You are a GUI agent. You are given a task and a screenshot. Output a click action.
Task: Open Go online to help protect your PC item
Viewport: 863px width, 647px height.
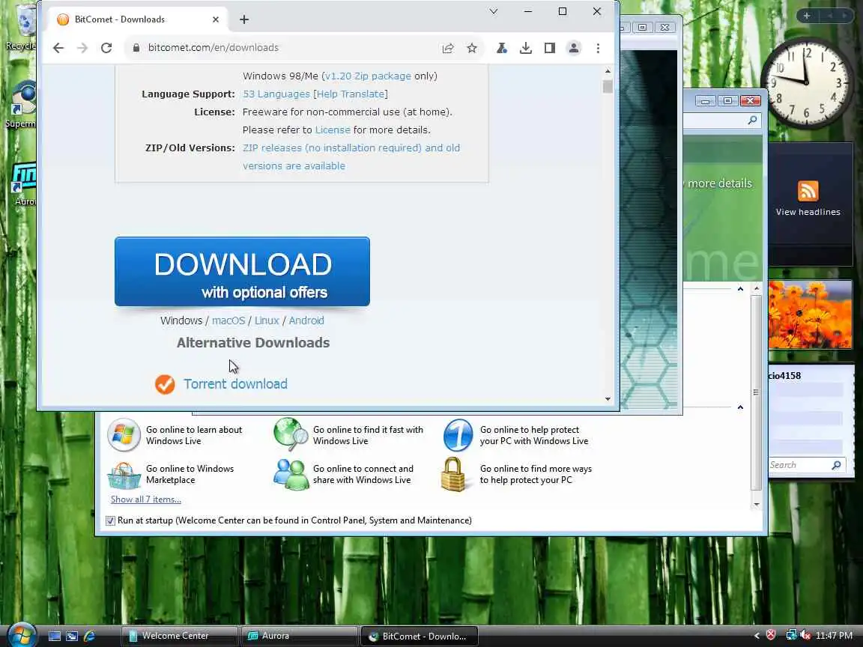point(516,435)
